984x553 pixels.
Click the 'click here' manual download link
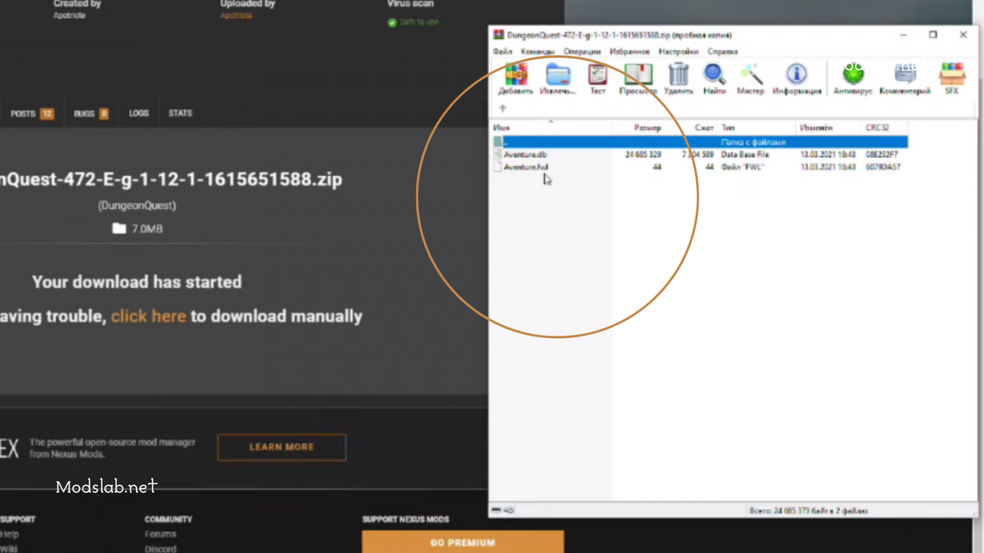click(148, 316)
